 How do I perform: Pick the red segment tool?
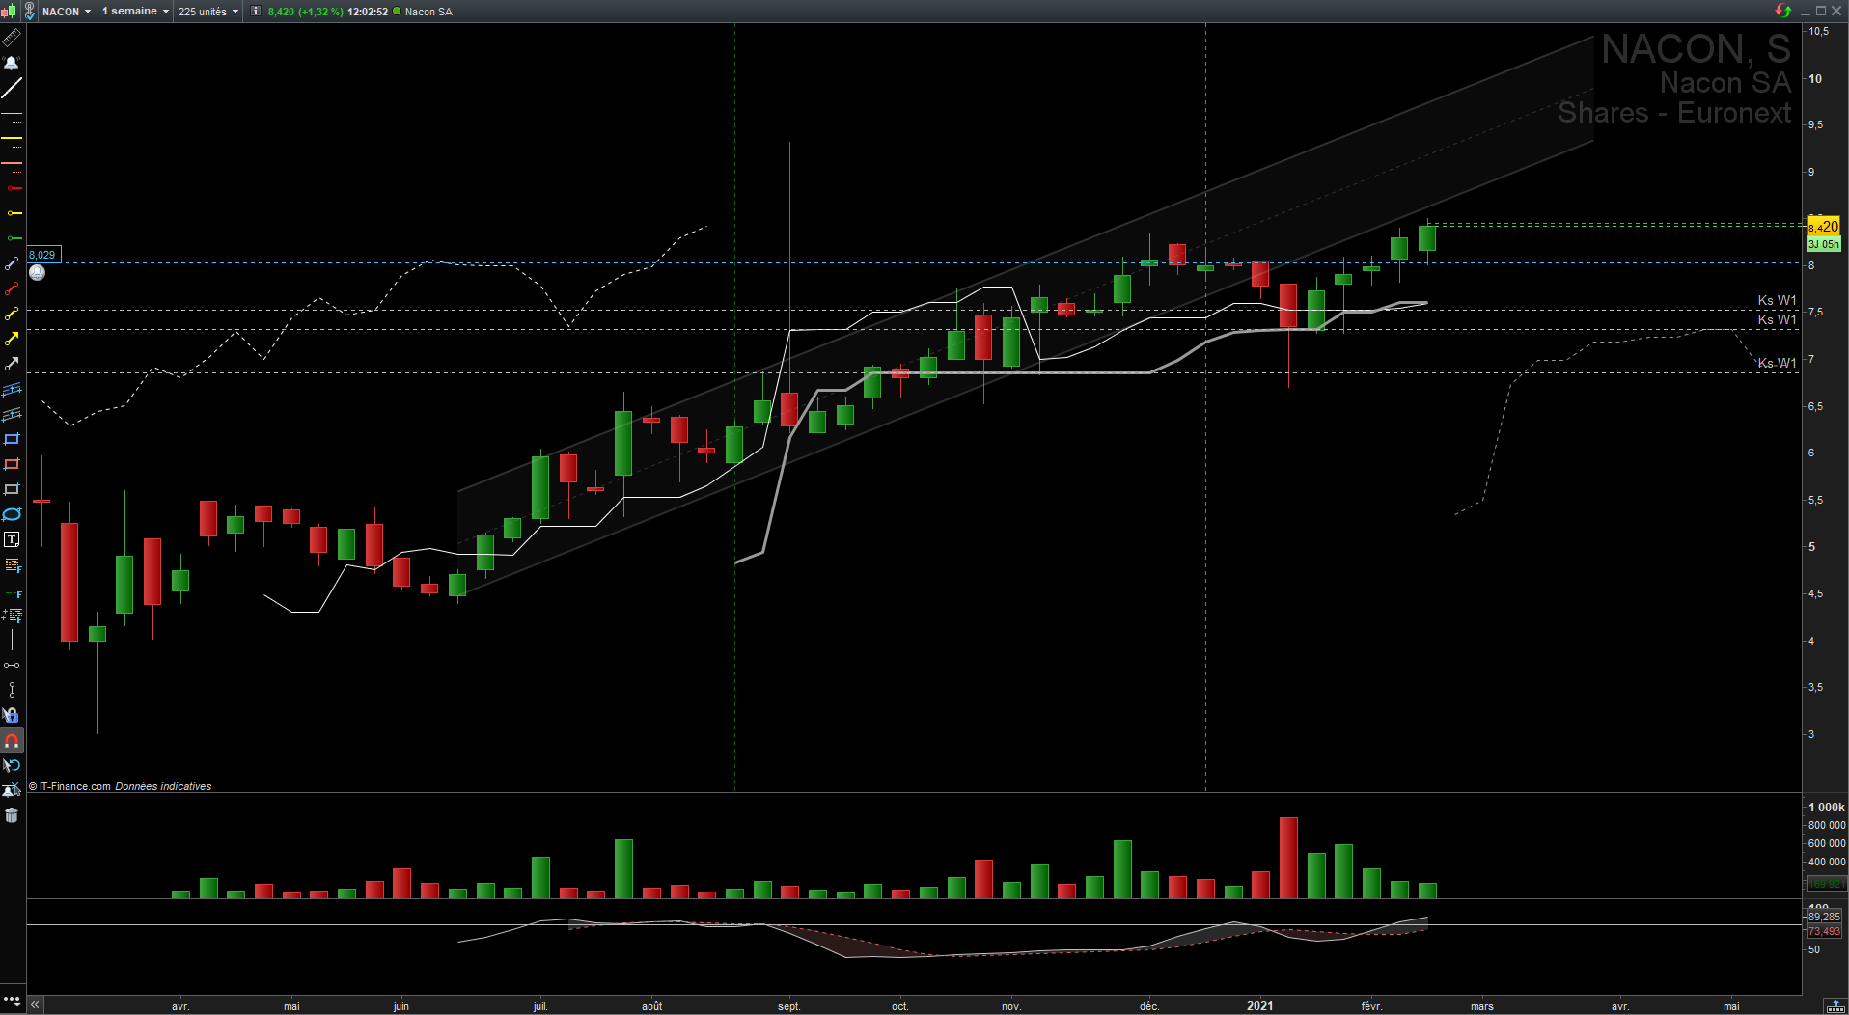(x=12, y=288)
